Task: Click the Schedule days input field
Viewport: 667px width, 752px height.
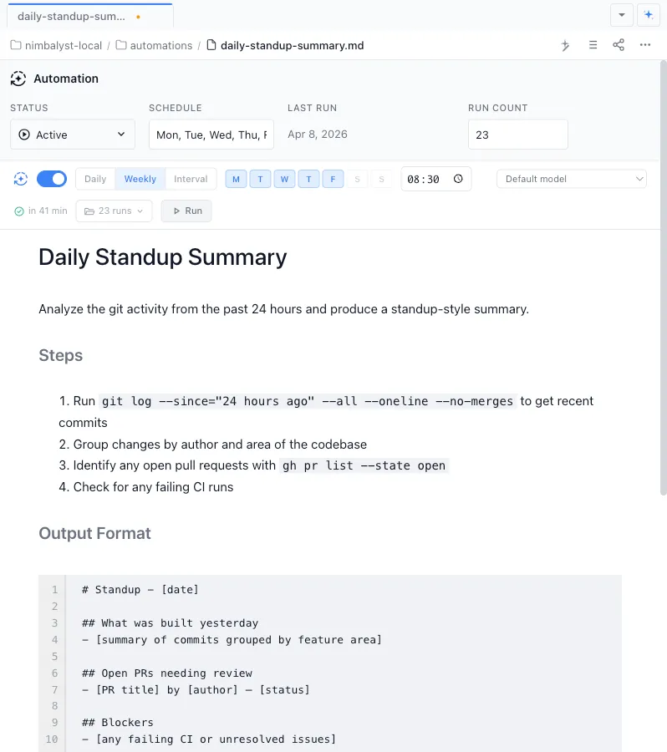Action: 211,135
